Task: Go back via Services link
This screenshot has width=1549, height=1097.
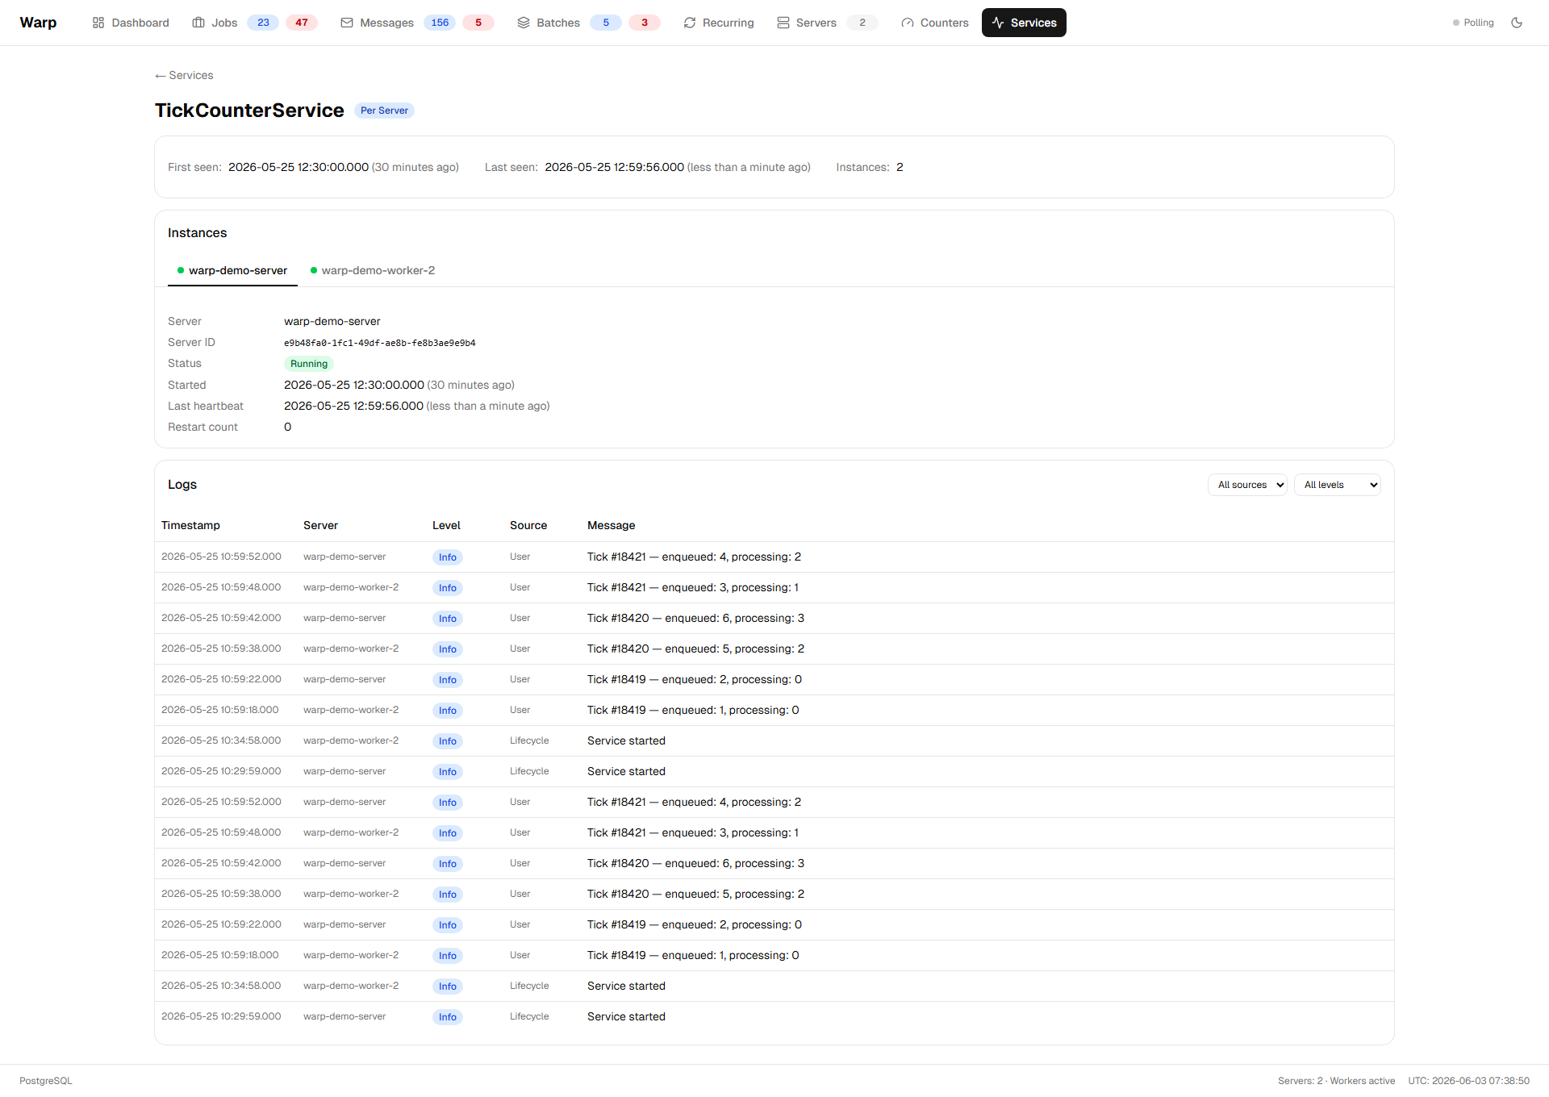Action: click(184, 75)
